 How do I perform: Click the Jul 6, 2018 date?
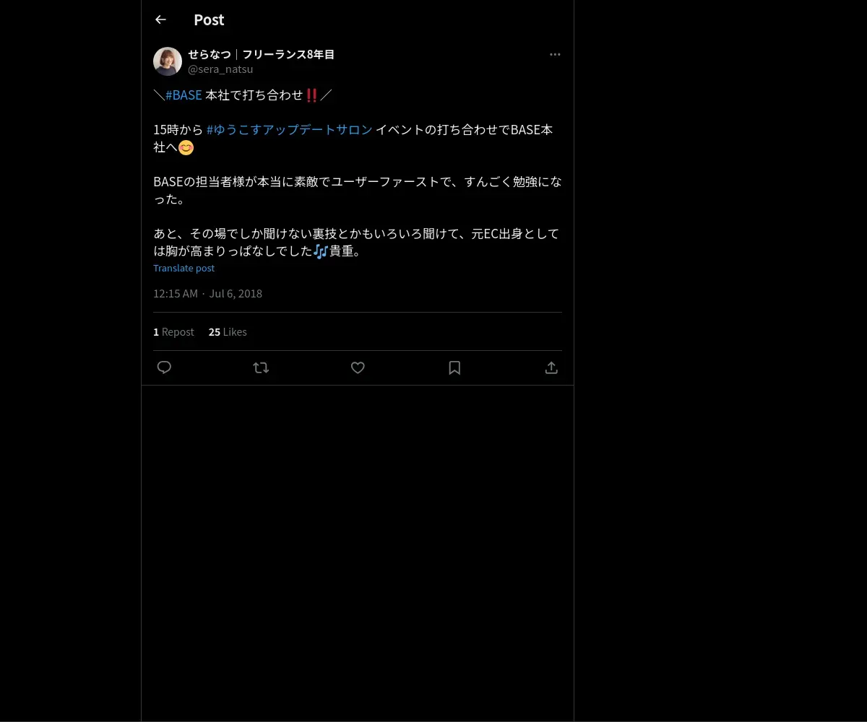point(236,293)
